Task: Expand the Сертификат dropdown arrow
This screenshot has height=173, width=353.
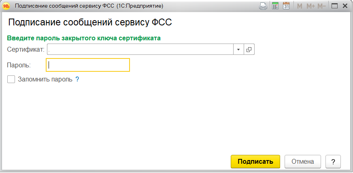Action: point(238,49)
